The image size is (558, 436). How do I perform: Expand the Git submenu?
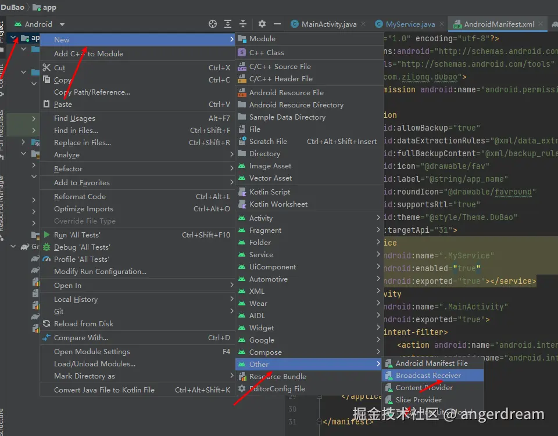click(137, 311)
